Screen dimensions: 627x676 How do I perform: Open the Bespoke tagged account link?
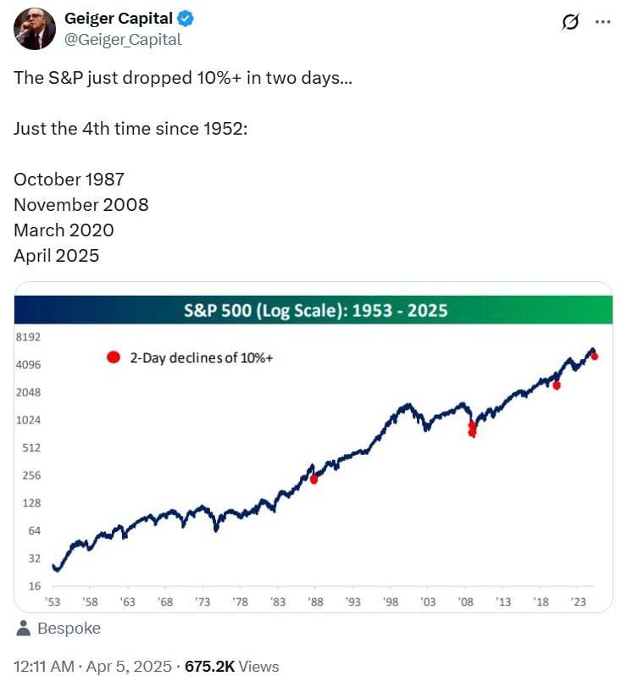69,629
